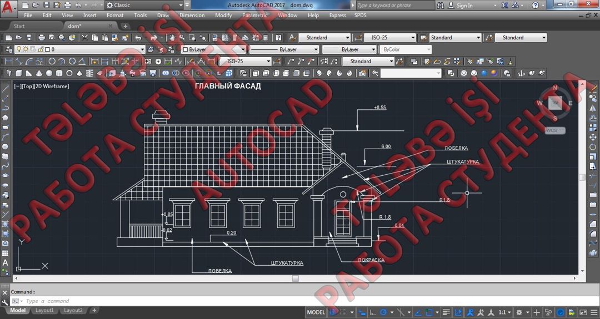The width and height of the screenshot is (600, 319).
Task: Open ISO-25 dimension style dropdown in Styles toolbar
Action: point(390,37)
